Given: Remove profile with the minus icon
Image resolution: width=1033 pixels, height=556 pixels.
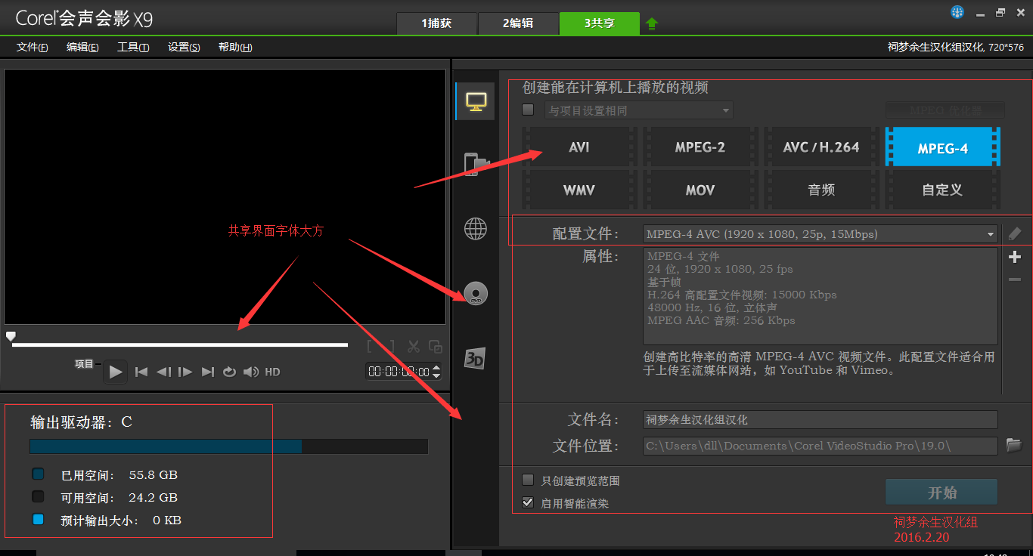Looking at the screenshot, I should coord(1015,280).
